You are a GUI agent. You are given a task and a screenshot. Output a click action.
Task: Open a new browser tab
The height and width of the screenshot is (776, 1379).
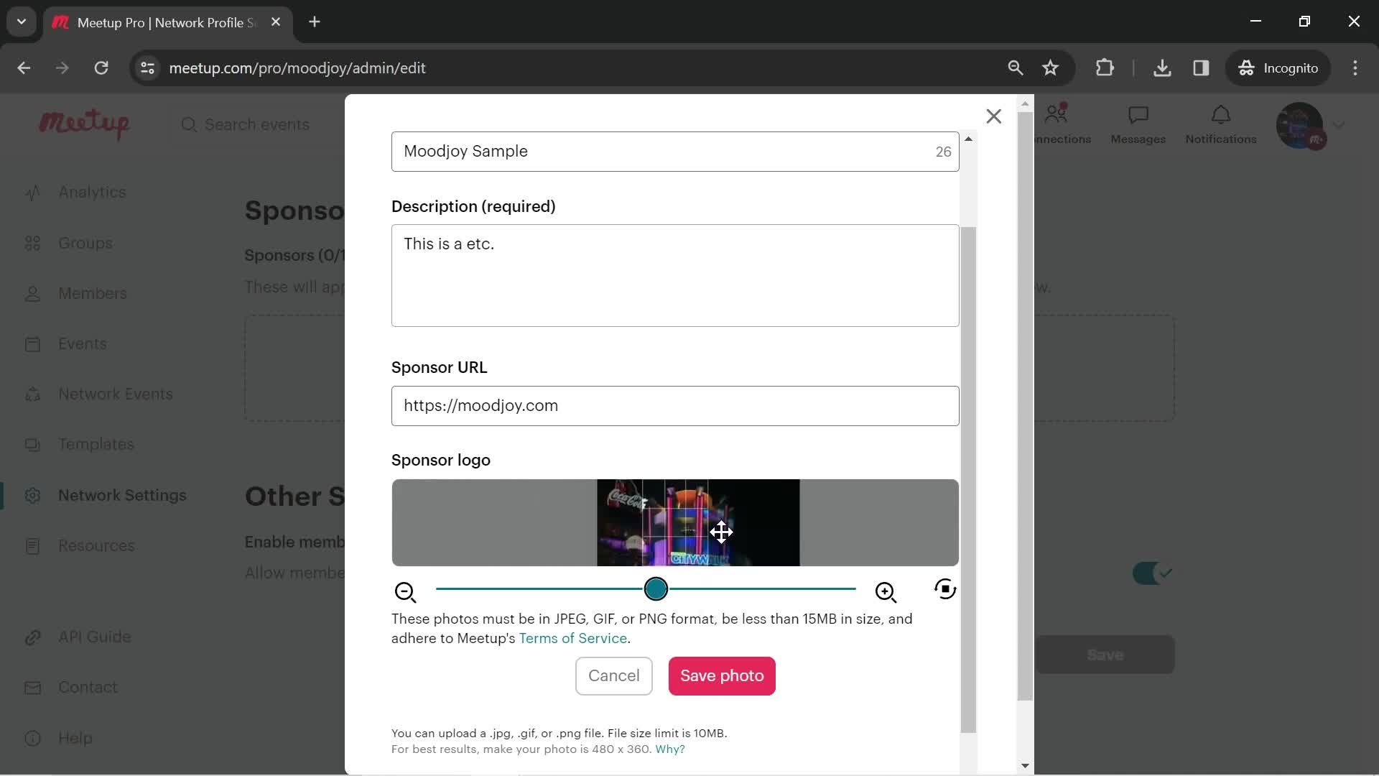(x=315, y=22)
